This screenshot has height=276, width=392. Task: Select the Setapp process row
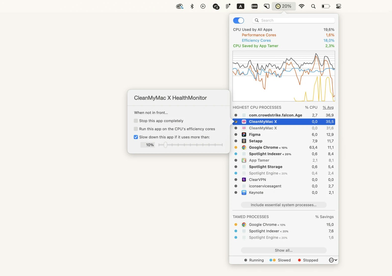[x=284, y=141]
